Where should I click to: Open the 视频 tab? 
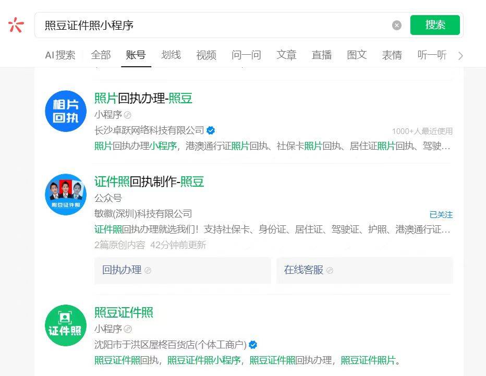(206, 55)
